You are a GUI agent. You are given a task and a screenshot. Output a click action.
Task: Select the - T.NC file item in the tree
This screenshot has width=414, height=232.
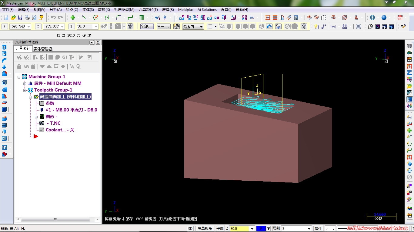tap(53, 123)
